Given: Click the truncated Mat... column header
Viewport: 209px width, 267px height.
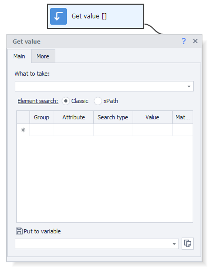Looking at the screenshot, I should point(183,117).
